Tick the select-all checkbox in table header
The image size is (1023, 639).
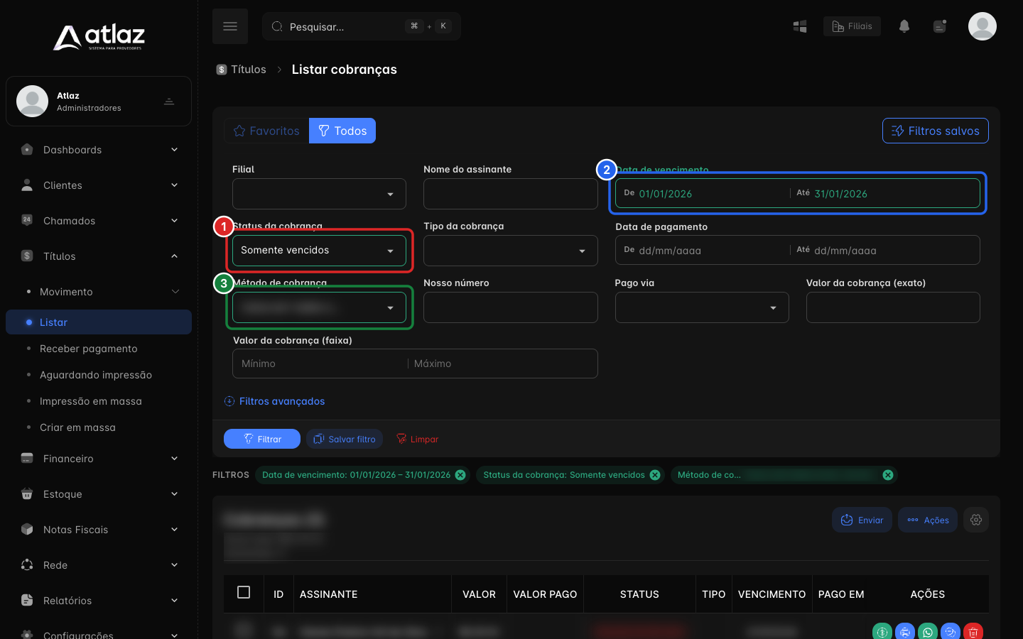pos(244,592)
